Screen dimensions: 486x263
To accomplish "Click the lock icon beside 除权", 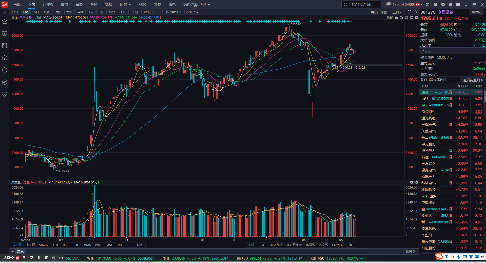I will pyautogui.click(x=396, y=17).
